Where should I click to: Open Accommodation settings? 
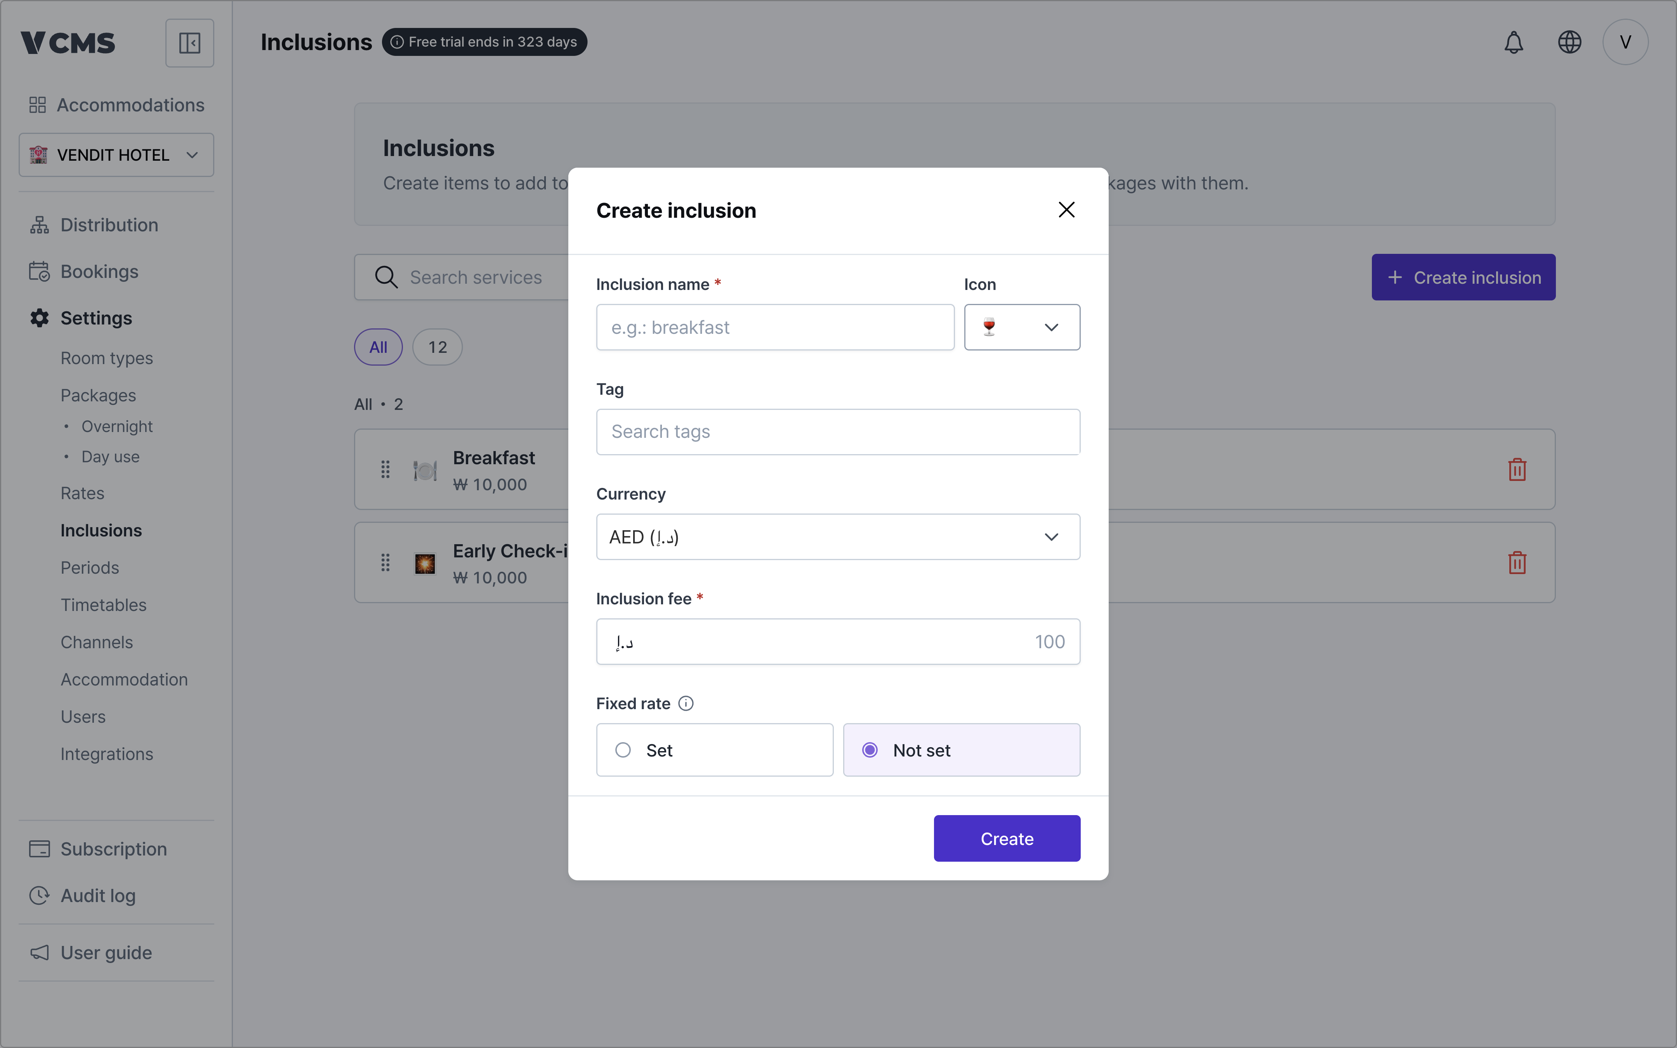[124, 679]
